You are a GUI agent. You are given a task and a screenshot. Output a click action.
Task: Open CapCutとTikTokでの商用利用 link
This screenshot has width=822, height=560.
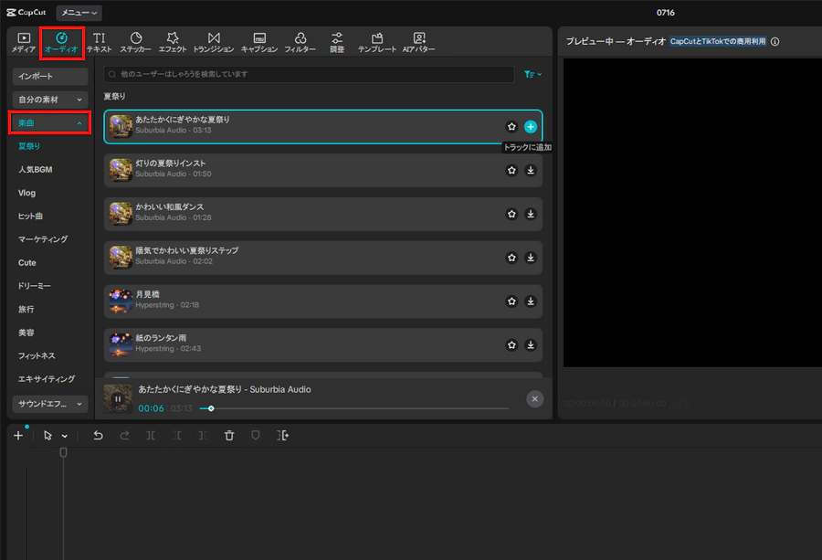coord(718,41)
